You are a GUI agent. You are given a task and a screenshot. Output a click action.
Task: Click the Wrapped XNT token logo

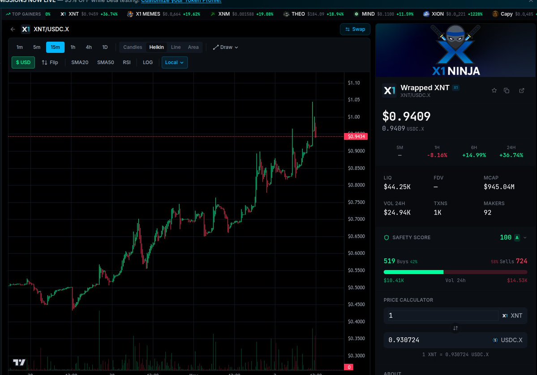tap(389, 91)
